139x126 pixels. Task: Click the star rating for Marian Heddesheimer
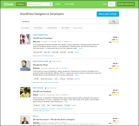[x=115, y=42]
